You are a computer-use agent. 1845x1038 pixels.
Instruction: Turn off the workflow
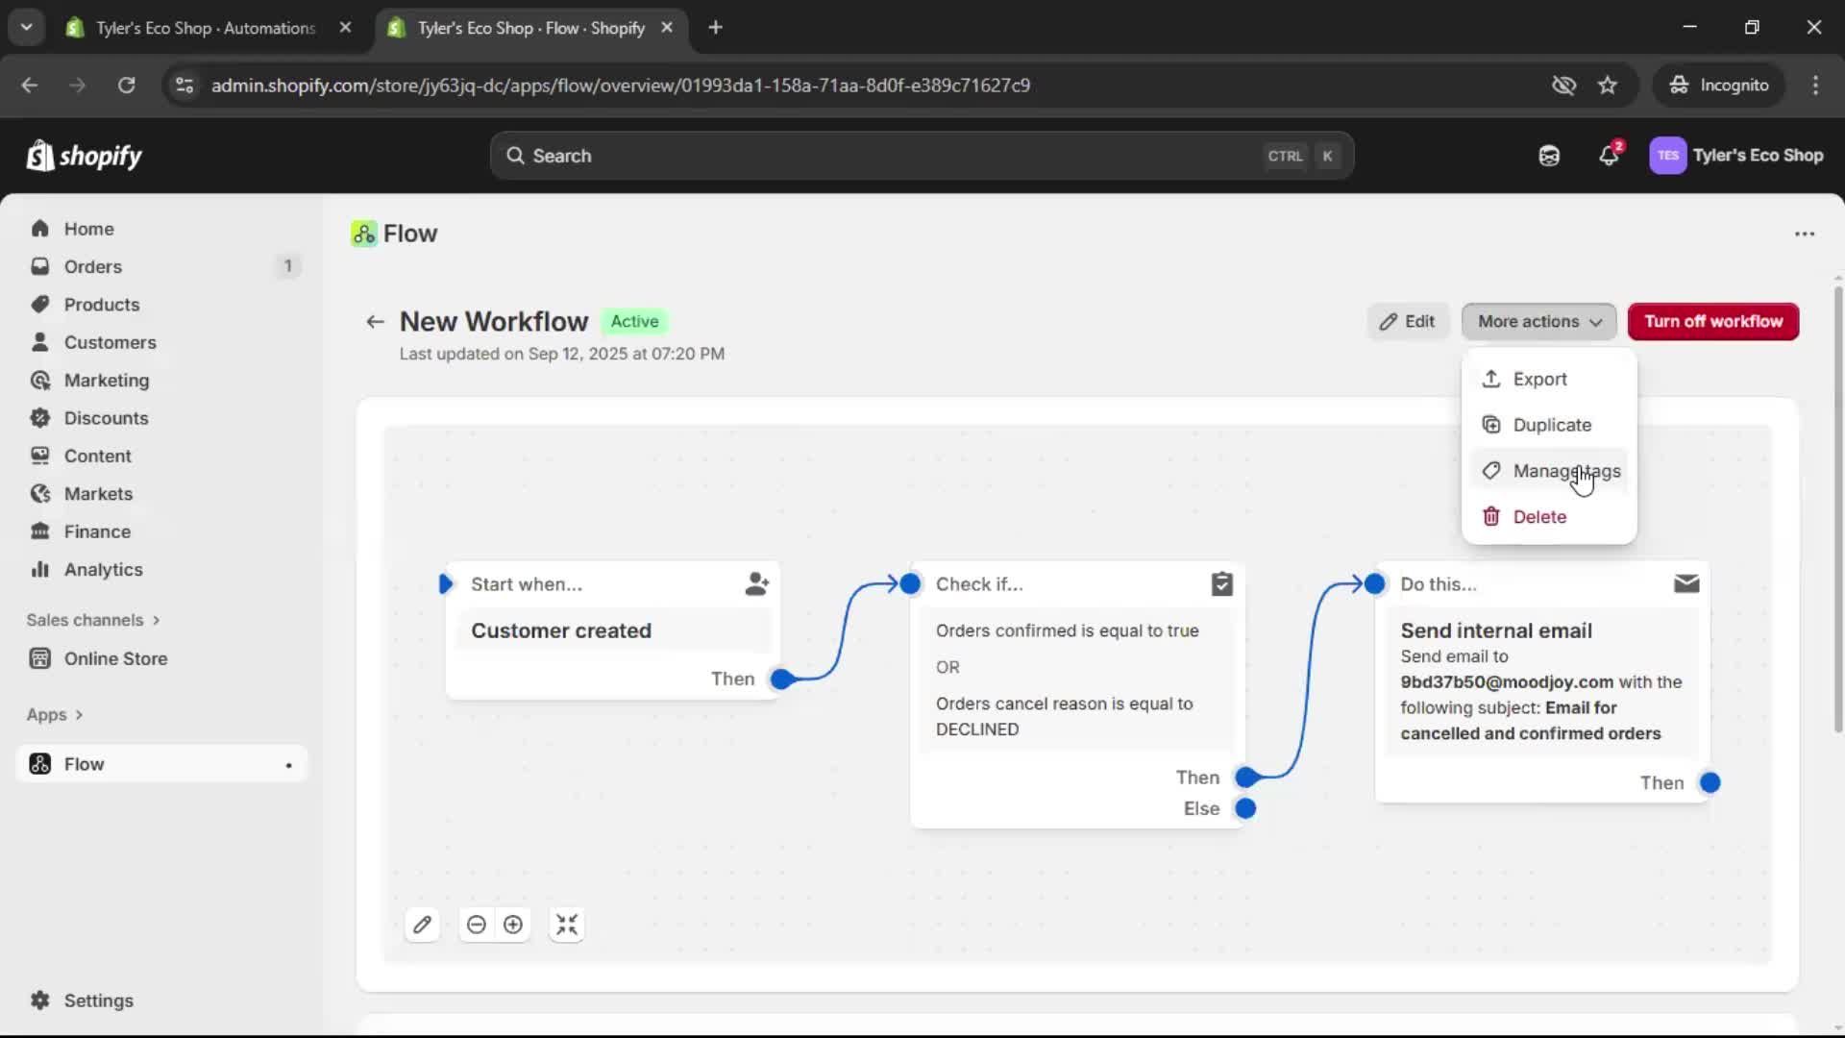point(1713,321)
